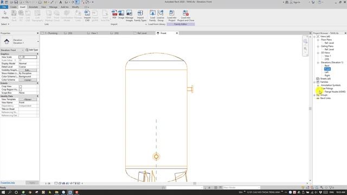Collapse the Graphics section in Properties
The width and height of the screenshot is (347, 195).
pyautogui.click(x=37, y=54)
